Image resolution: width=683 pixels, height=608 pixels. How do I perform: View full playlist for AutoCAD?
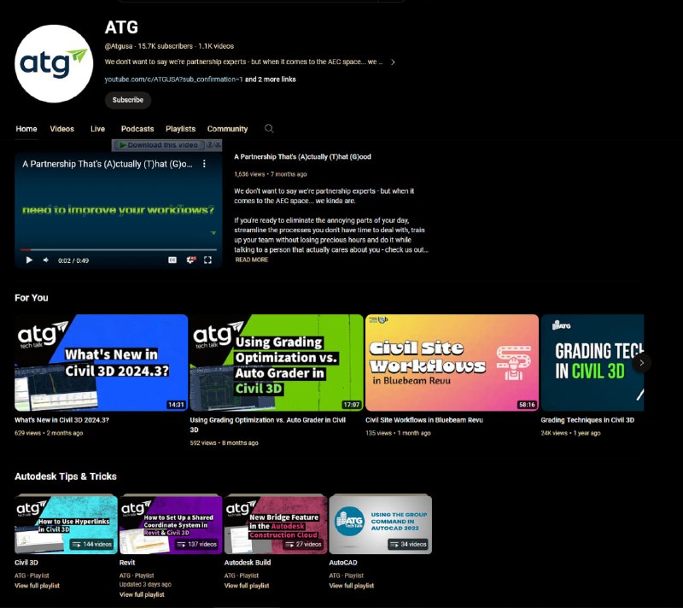[x=352, y=585]
